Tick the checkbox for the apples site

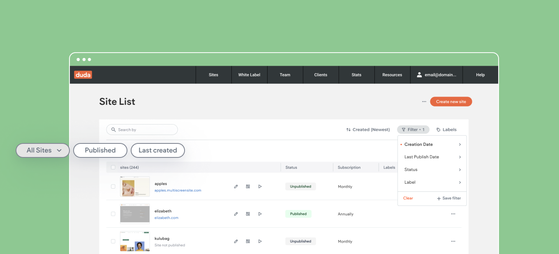[x=113, y=187]
